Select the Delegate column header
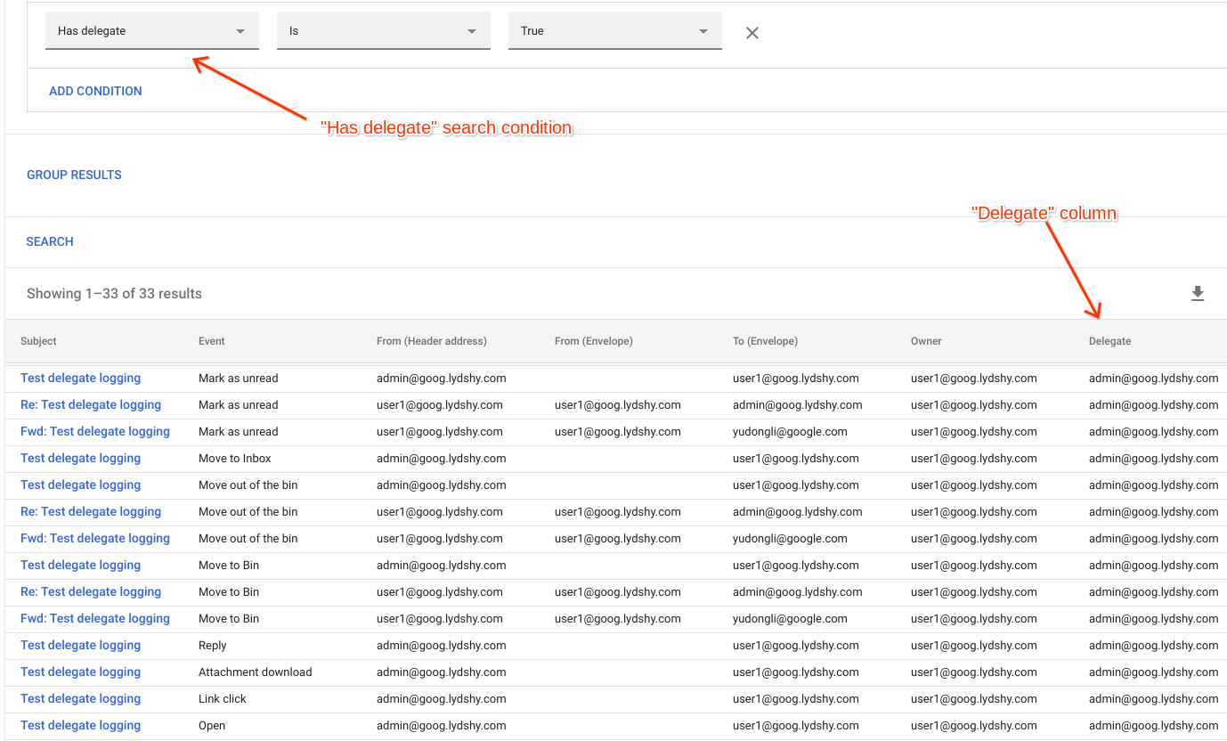 (x=1110, y=341)
